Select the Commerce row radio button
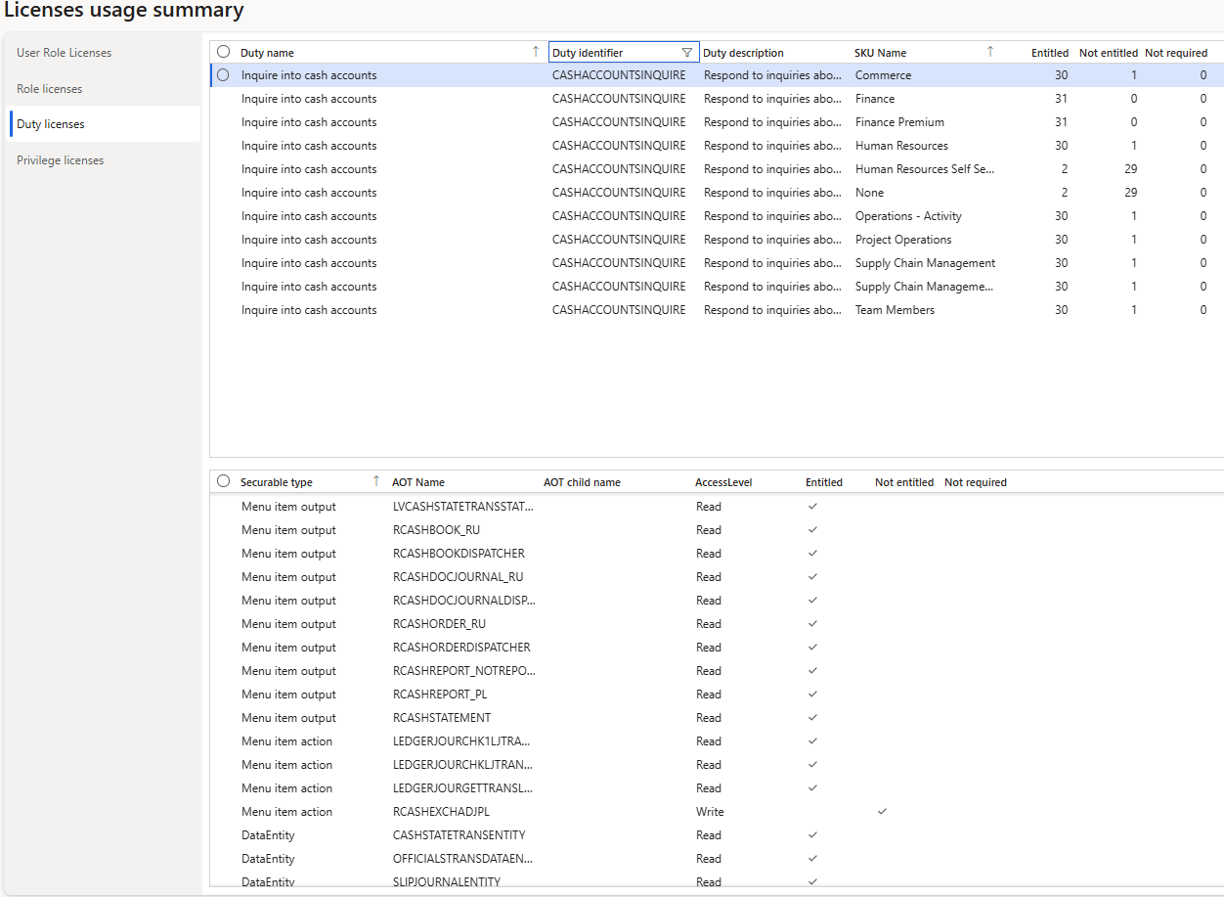Viewport: 1224px width, 897px height. 224,75
